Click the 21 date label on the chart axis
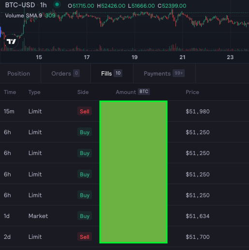Screen dimensions: 249x250 pos(182,57)
